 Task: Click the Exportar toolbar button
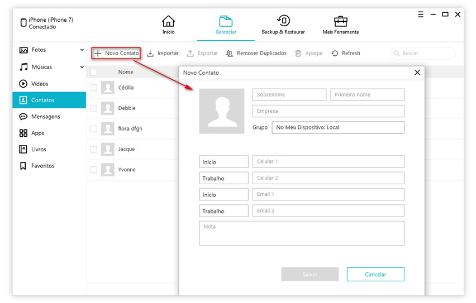pyautogui.click(x=202, y=54)
